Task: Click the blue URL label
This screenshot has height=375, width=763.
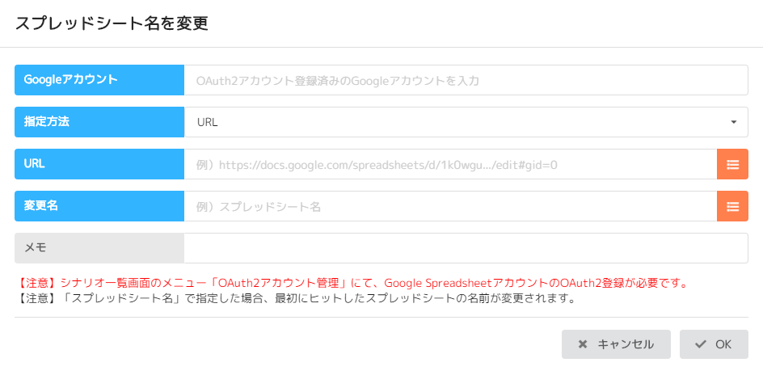Action: 99,164
